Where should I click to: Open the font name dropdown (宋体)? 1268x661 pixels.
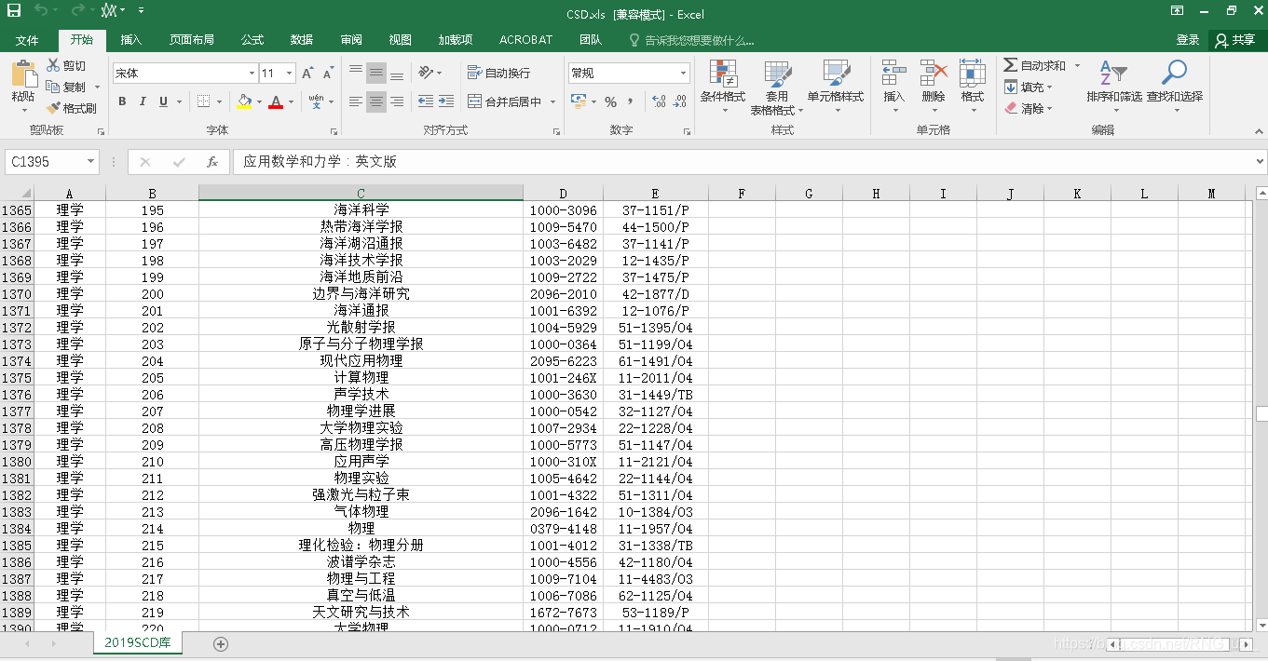pos(252,74)
